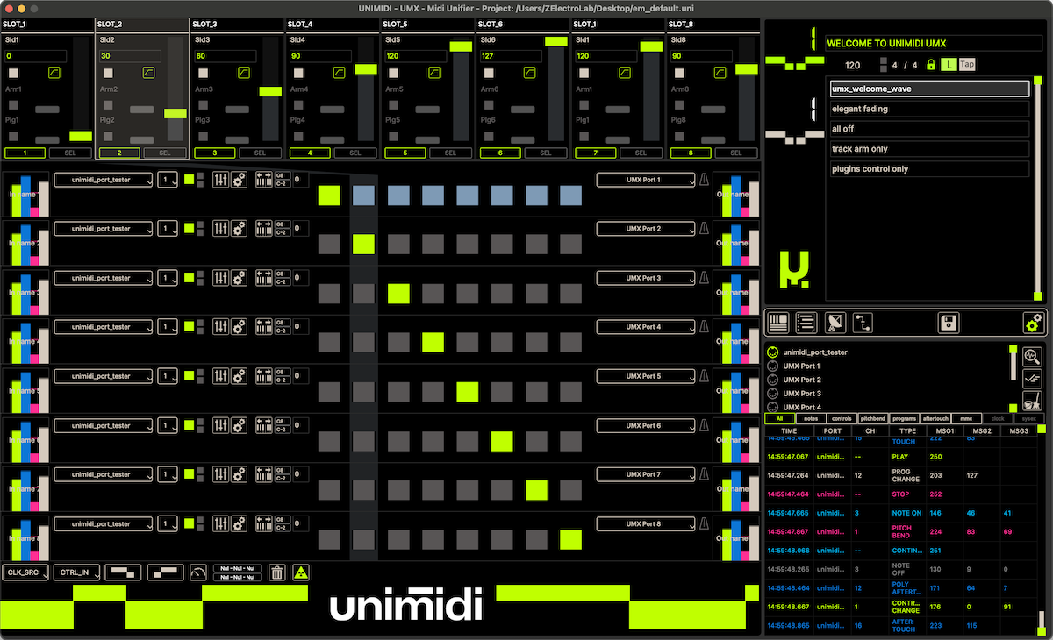
Task: Click Sld2 value field showing 30
Action: click(130, 56)
